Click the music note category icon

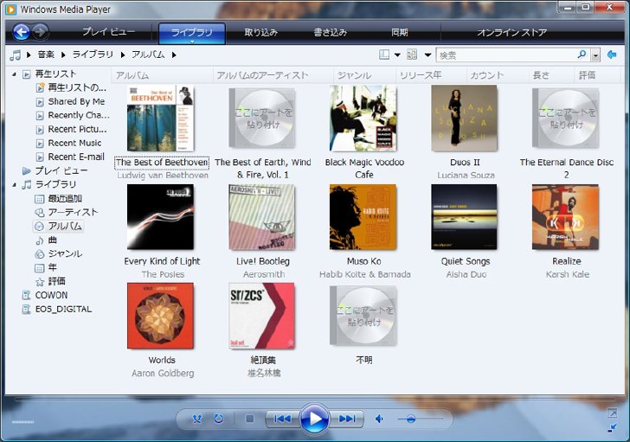tap(16, 55)
